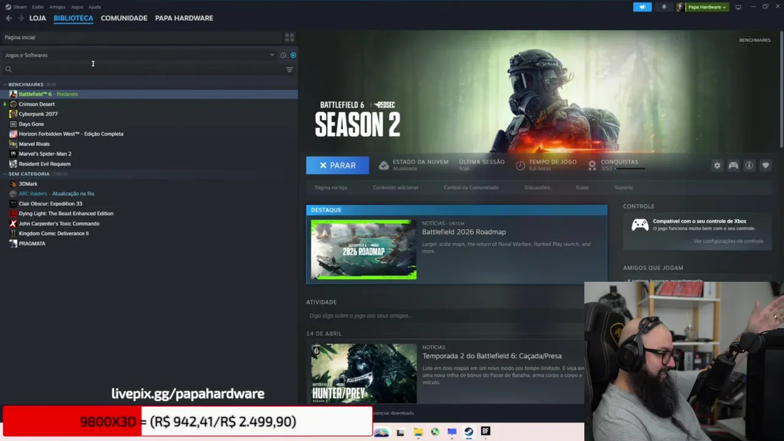Open the Guias link
This screenshot has width=784, height=441.
(x=582, y=187)
